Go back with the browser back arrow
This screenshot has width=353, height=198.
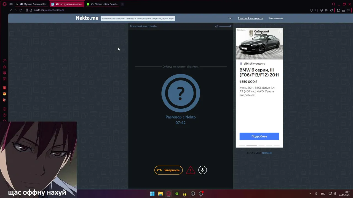[x=11, y=10]
